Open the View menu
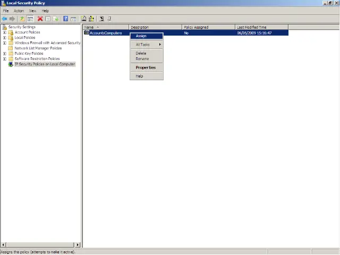 coord(33,11)
